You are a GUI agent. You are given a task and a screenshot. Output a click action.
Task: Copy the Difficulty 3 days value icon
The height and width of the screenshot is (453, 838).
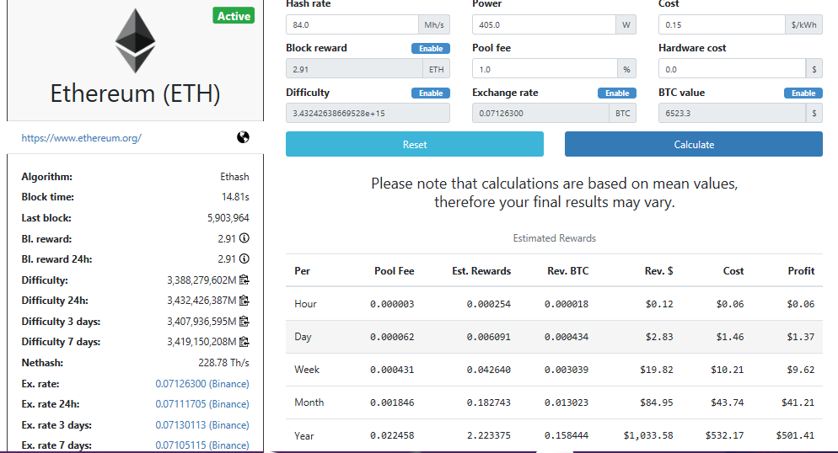(244, 321)
